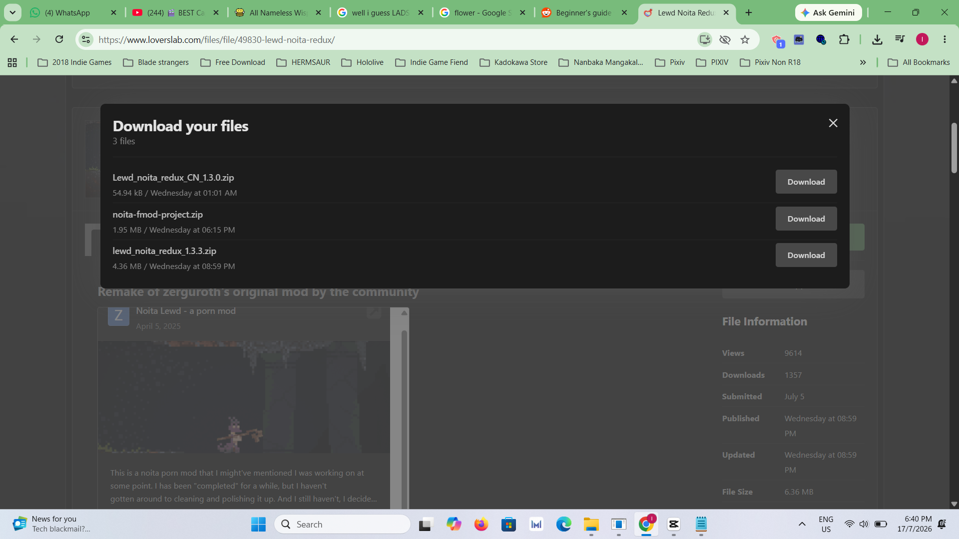Image resolution: width=959 pixels, height=539 pixels.
Task: Open HERMSAUR bookmark folder
Action: pos(304,62)
